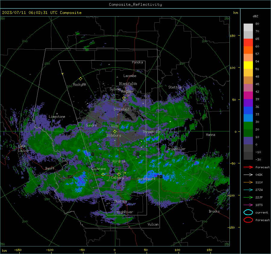Pick the dark orange 57-60 dBZ swatch
This screenshot has height=254, width=271.
pyautogui.click(x=248, y=50)
